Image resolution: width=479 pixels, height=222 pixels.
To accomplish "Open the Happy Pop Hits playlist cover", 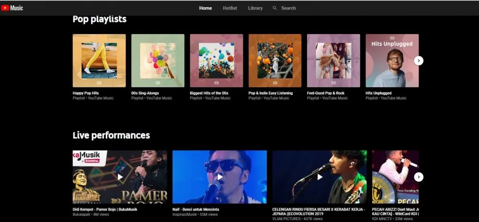I will tap(99, 60).
